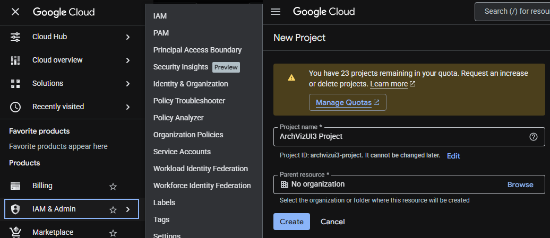
Task: Expand the Solutions submenu chevron
Action: [x=128, y=83]
